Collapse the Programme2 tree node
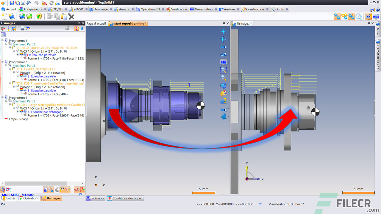Screen dimensions: 381x214 (x=2, y=62)
